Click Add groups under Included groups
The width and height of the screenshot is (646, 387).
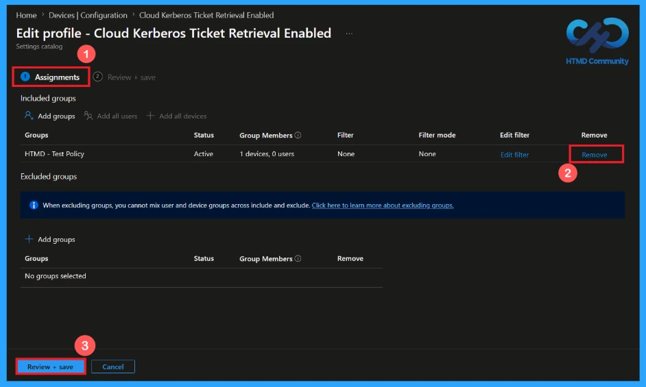(x=50, y=116)
